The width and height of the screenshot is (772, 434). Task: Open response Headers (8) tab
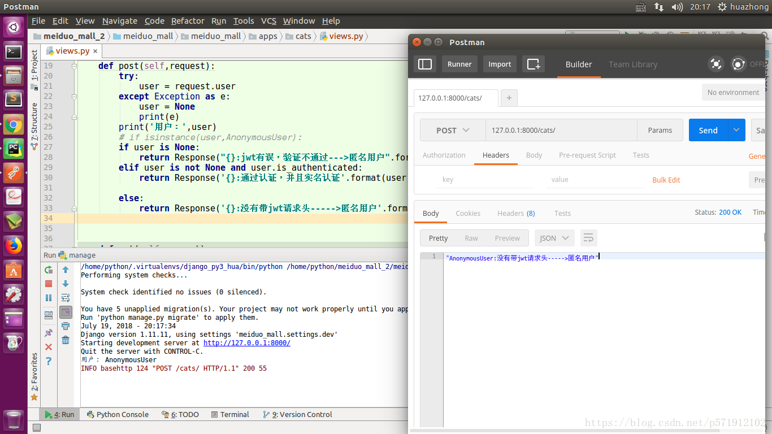pos(516,213)
